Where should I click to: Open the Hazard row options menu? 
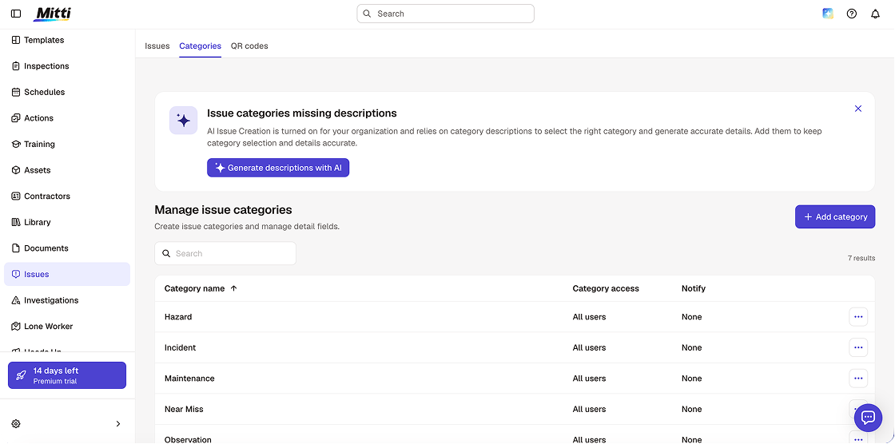tap(858, 317)
